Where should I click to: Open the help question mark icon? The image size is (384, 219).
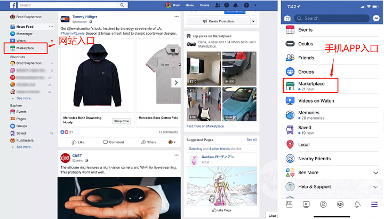click(x=246, y=5)
